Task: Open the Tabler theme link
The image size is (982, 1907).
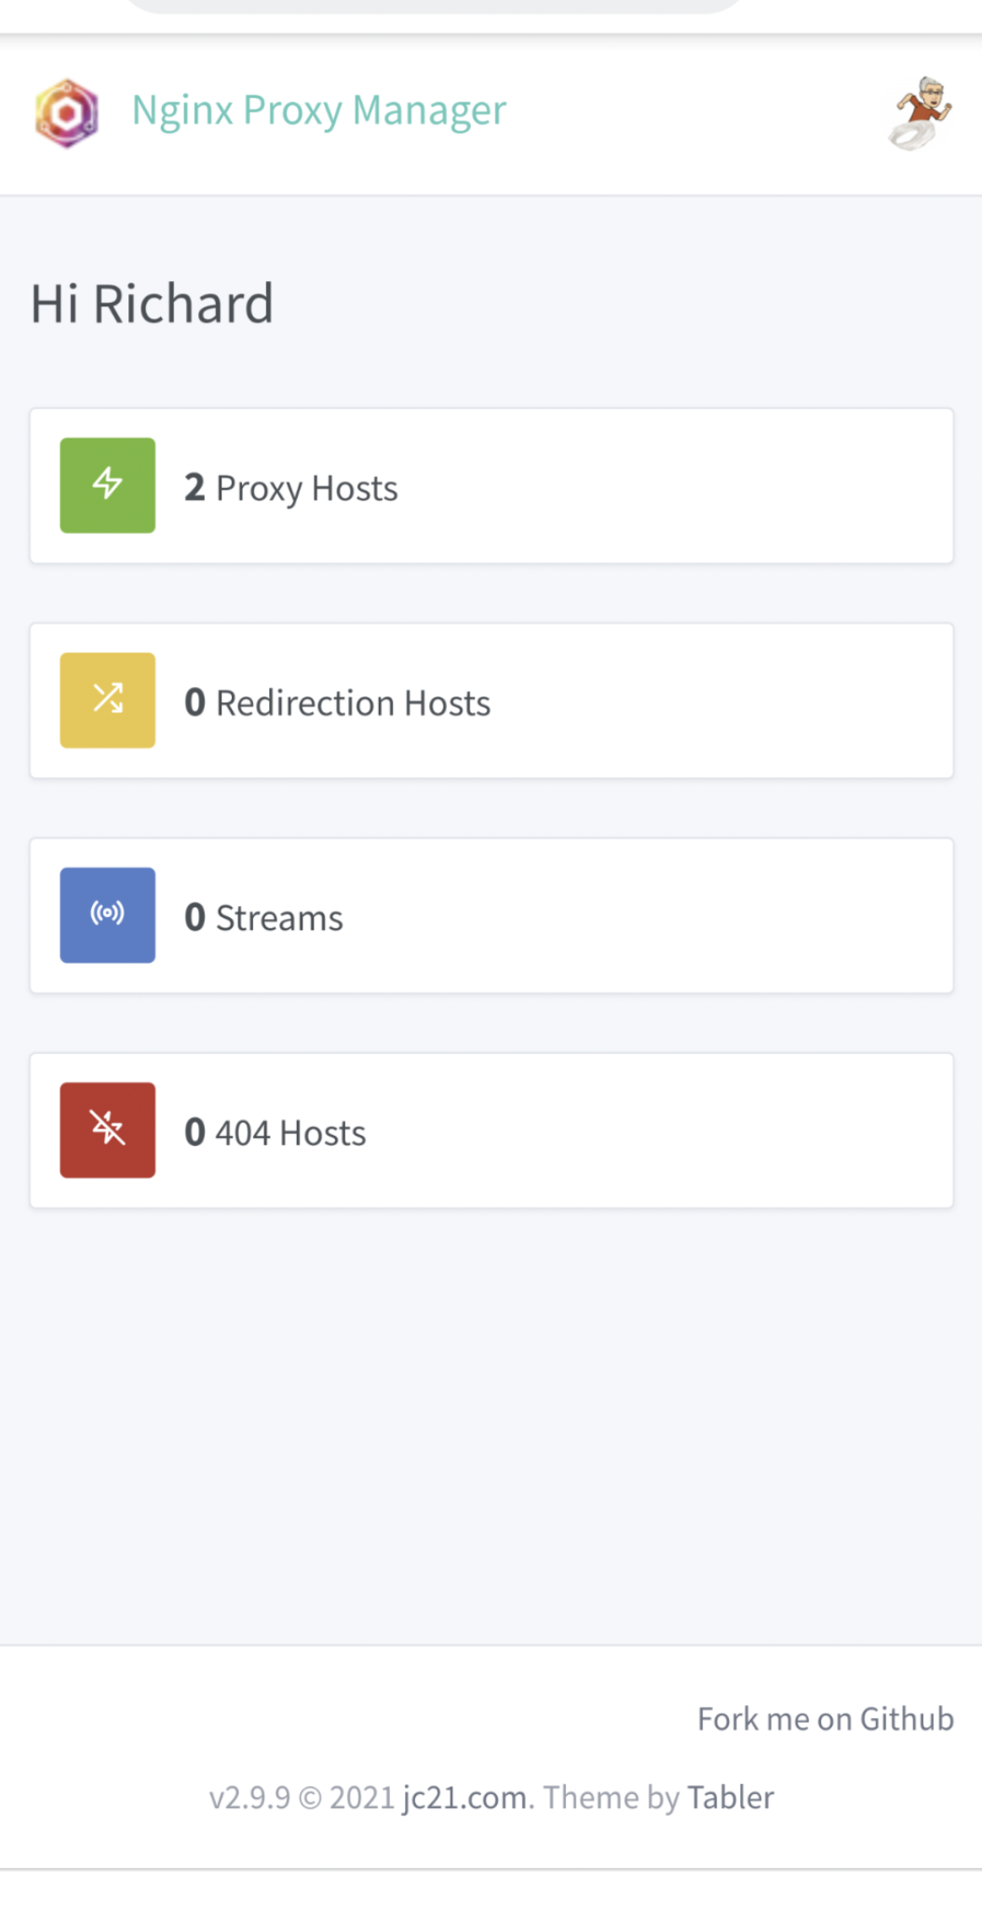Action: point(729,1797)
